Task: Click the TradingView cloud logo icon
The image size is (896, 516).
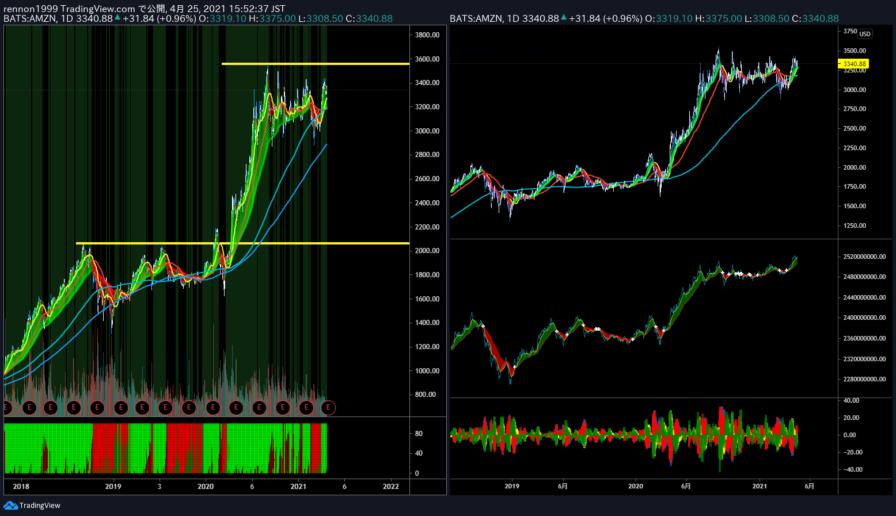Action: [x=10, y=505]
